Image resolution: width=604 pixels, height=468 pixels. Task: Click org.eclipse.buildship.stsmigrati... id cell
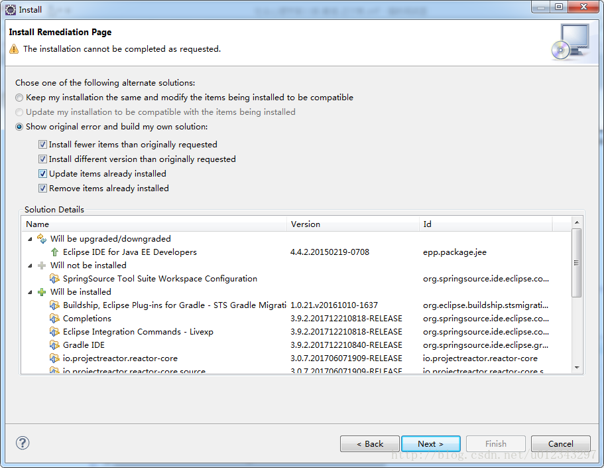pyautogui.click(x=485, y=305)
